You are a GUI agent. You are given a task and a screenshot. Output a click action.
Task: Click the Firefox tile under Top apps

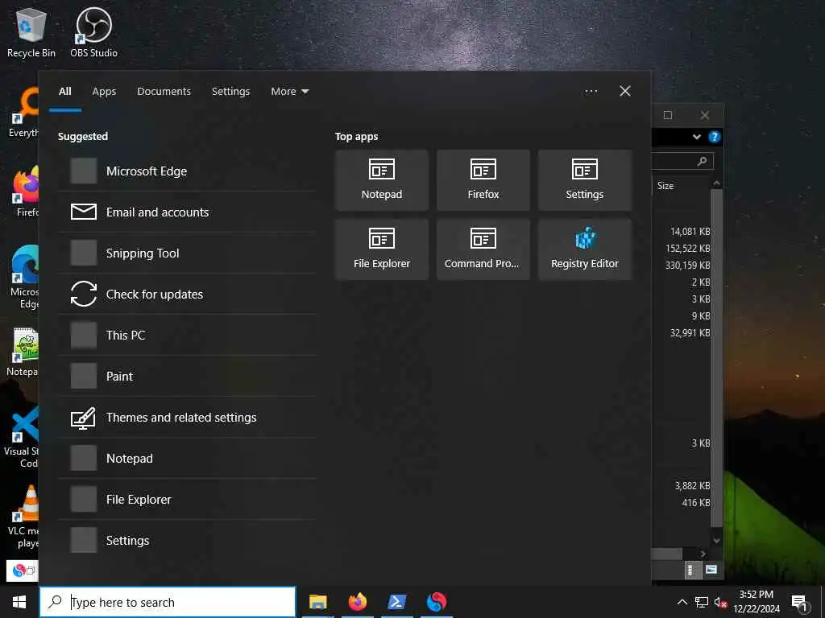483,180
